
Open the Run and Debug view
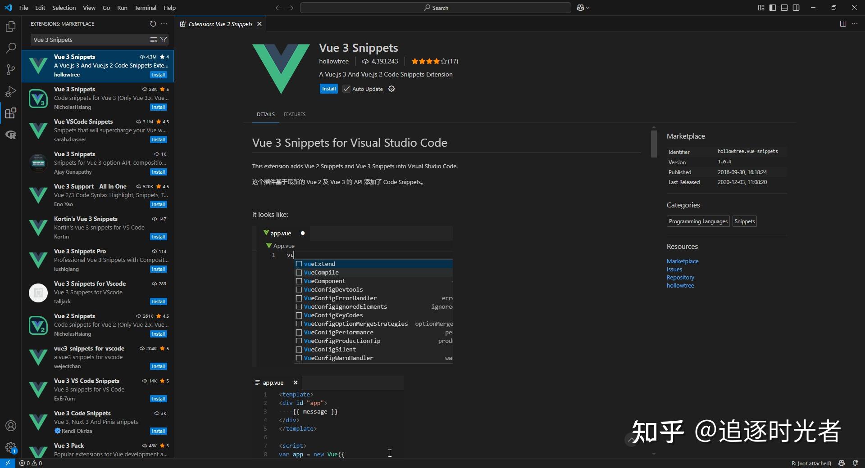pos(10,91)
